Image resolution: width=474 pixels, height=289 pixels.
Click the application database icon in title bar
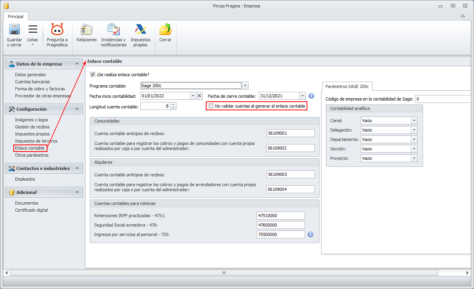(6, 6)
